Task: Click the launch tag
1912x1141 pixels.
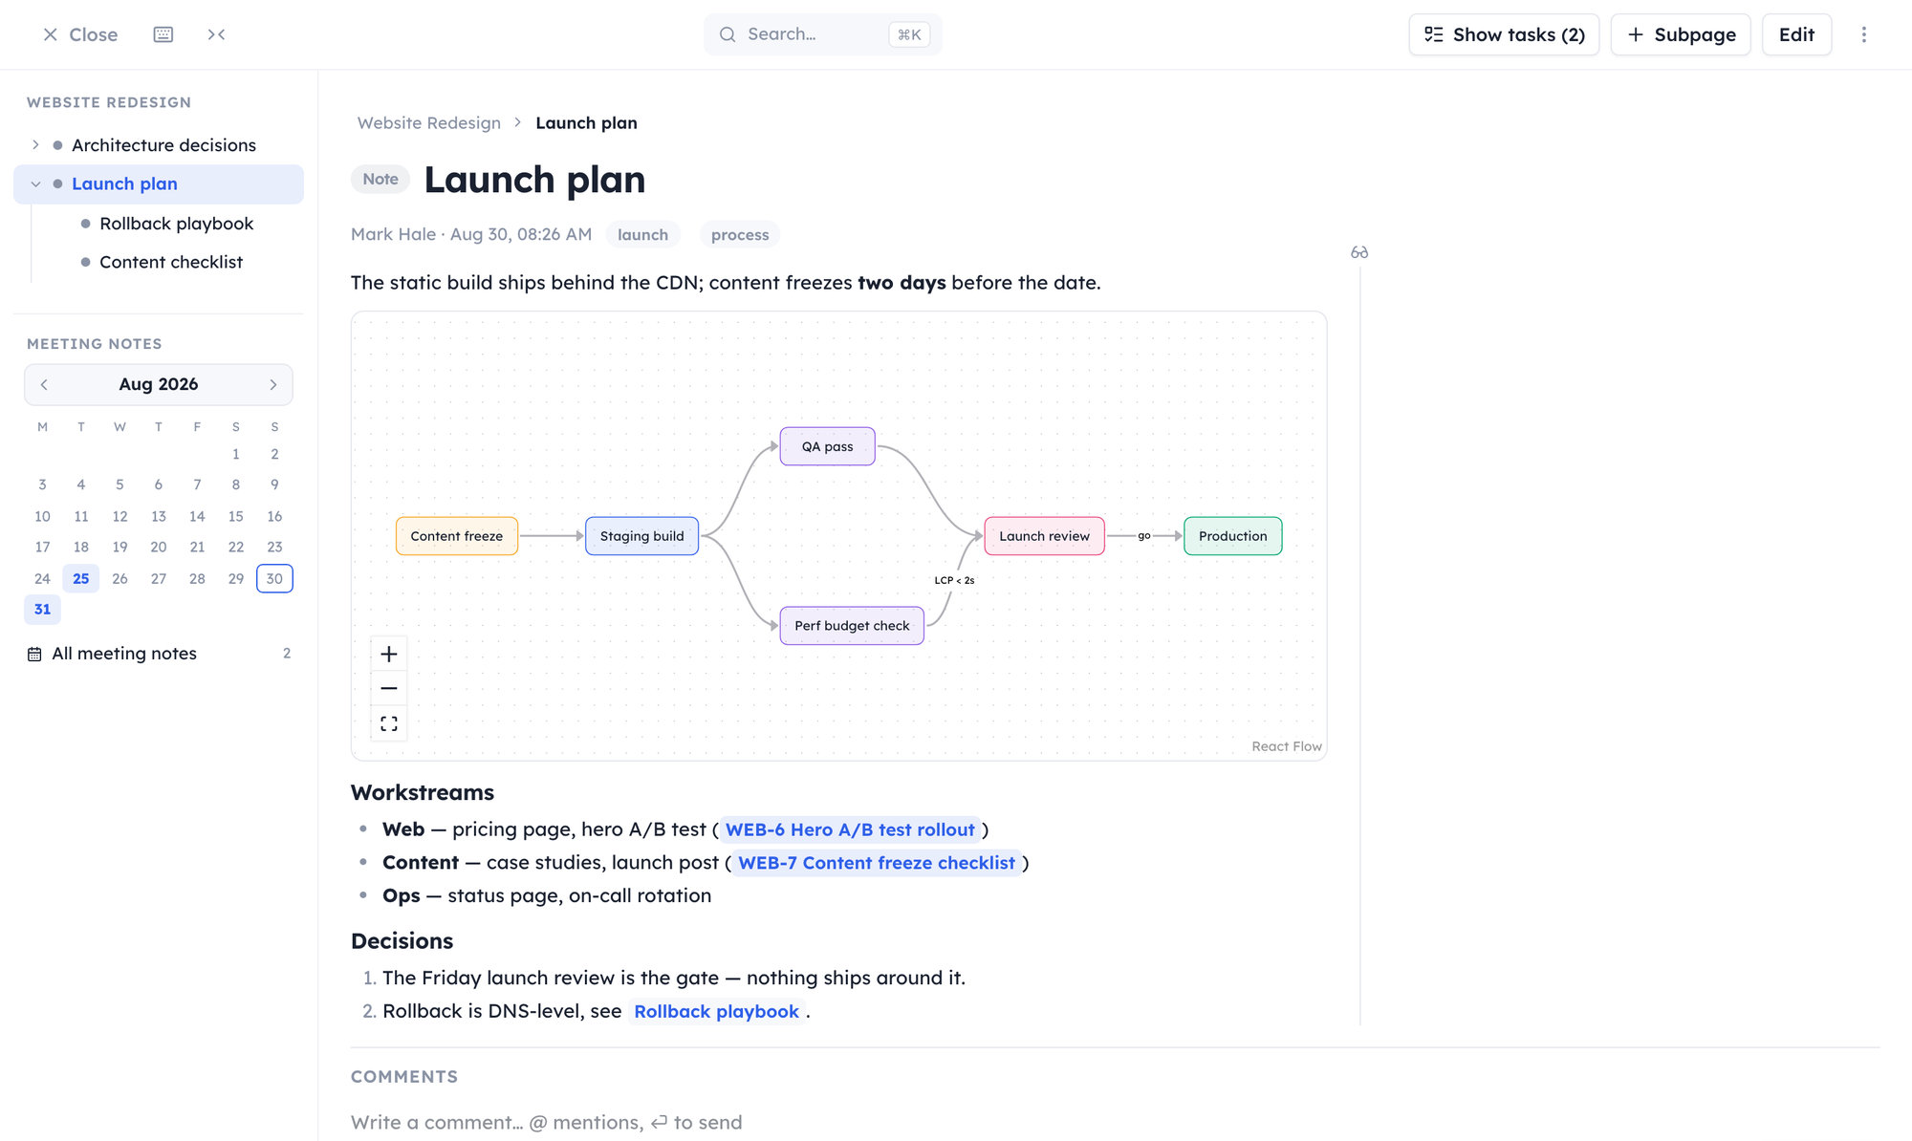Action: pos(642,234)
